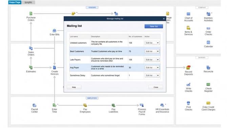
Task: Launch the Reconcile icon
Action: 208,68
